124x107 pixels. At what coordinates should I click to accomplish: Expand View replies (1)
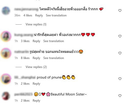click(x=36, y=24)
